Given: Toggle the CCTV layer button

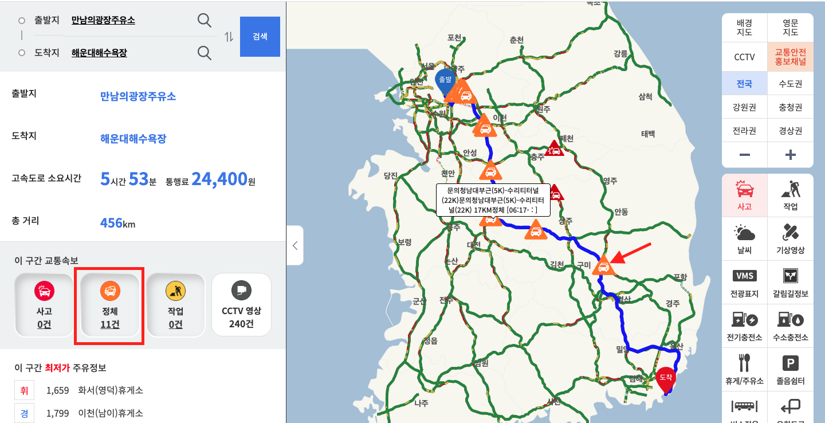Looking at the screenshot, I should [x=745, y=57].
